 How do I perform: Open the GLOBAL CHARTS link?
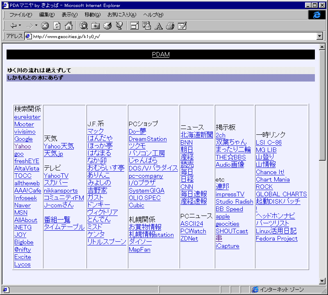coord(281,194)
